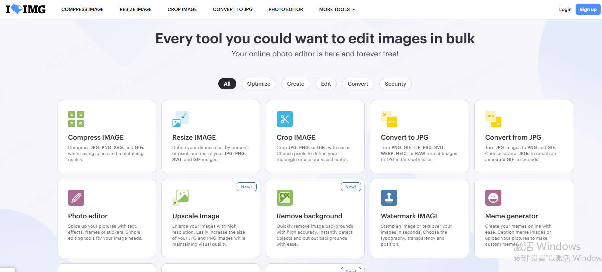Open the Watermark IMAGE title link

pyautogui.click(x=410, y=216)
